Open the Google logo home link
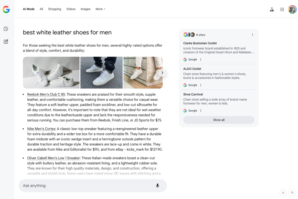The height and width of the screenshot is (199, 298). tap(6, 9)
